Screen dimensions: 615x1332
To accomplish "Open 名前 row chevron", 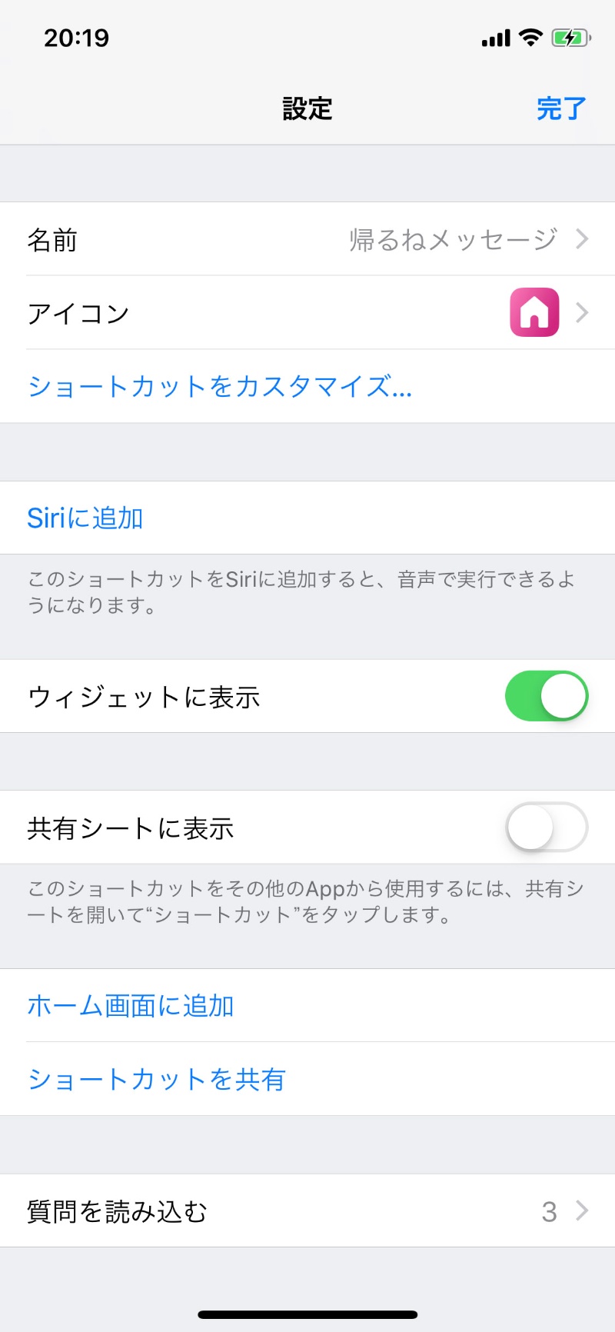I will pyautogui.click(x=582, y=239).
